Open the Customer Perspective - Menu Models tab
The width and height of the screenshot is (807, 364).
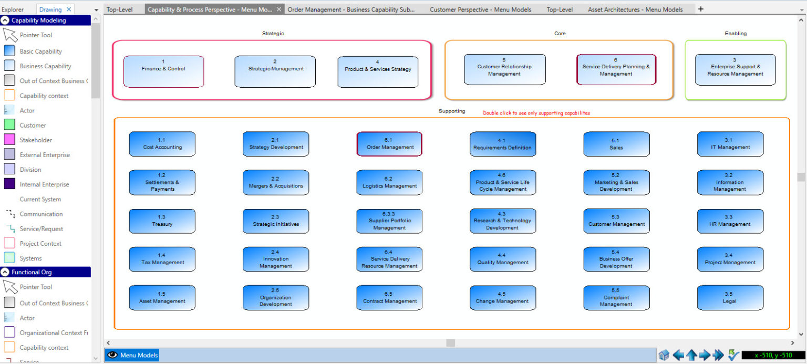coord(480,9)
